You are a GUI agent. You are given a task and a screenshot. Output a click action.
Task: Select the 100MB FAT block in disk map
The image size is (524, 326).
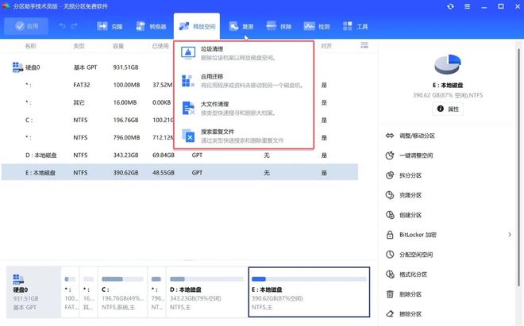(70, 292)
